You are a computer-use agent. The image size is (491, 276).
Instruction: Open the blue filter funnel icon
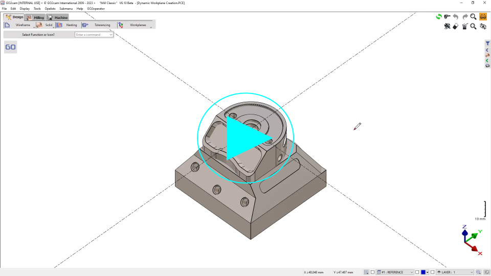click(x=487, y=43)
